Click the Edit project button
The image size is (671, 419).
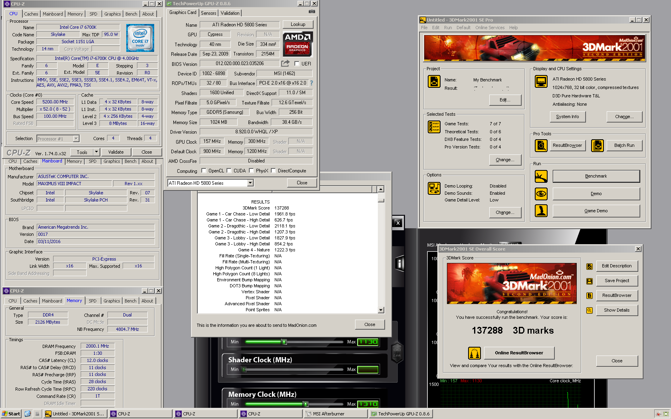click(x=505, y=100)
